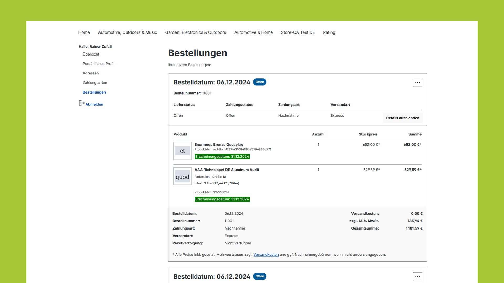This screenshot has width=504, height=283.
Task: Open the 'Automotive, Outdoors & Music' menu
Action: (127, 32)
